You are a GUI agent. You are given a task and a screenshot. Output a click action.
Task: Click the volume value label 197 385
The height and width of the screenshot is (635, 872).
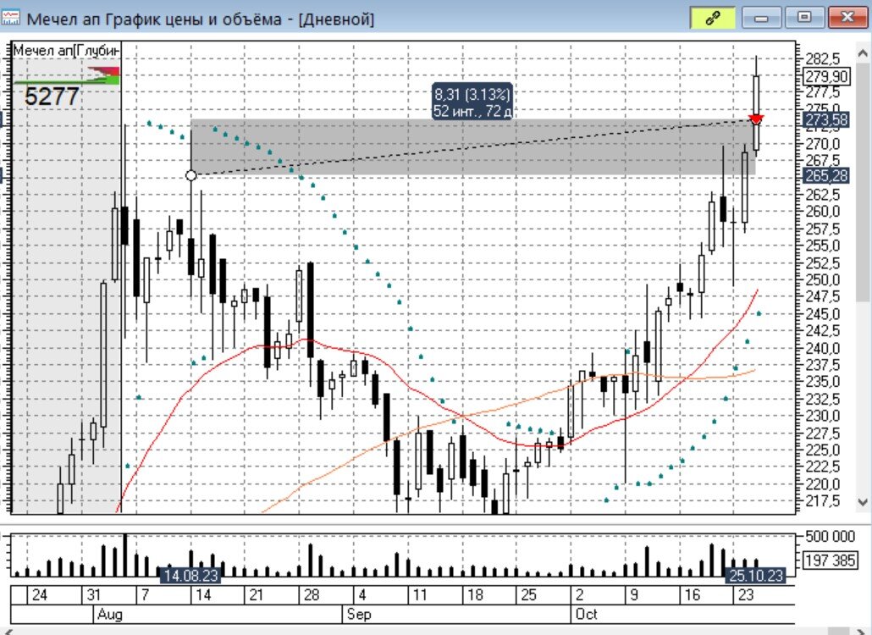(830, 560)
